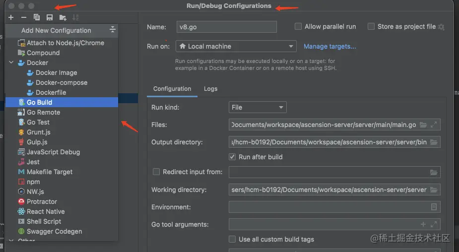Switch to the Logs tab
Screen dimensions: 459x252
coord(210,89)
